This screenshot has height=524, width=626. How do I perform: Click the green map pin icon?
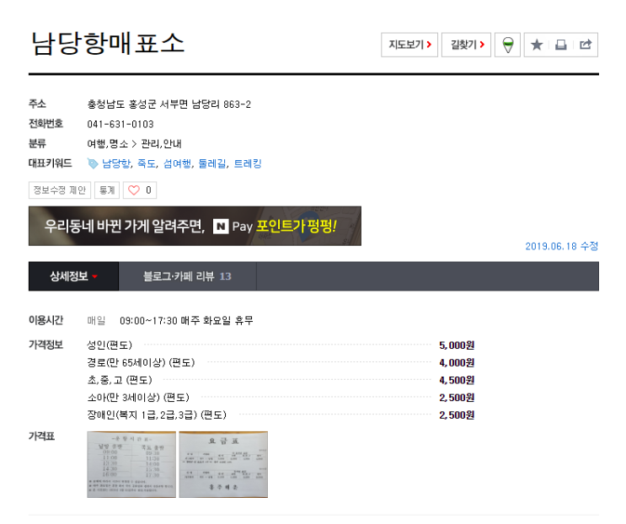click(507, 45)
